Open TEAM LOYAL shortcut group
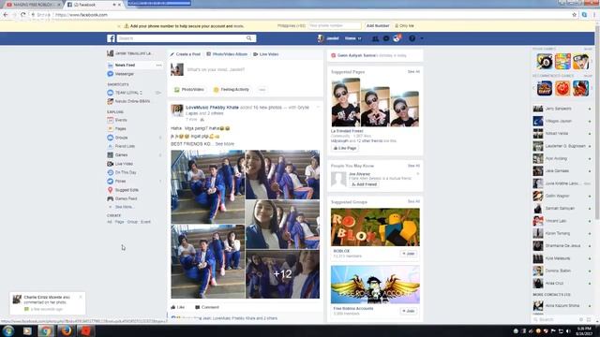600x337 pixels. tap(128, 93)
